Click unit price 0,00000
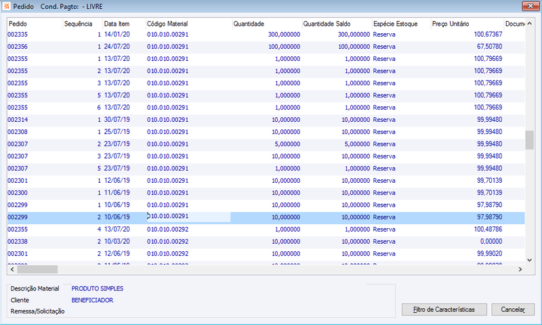Screen dimensions: 542x325 [x=491, y=241]
